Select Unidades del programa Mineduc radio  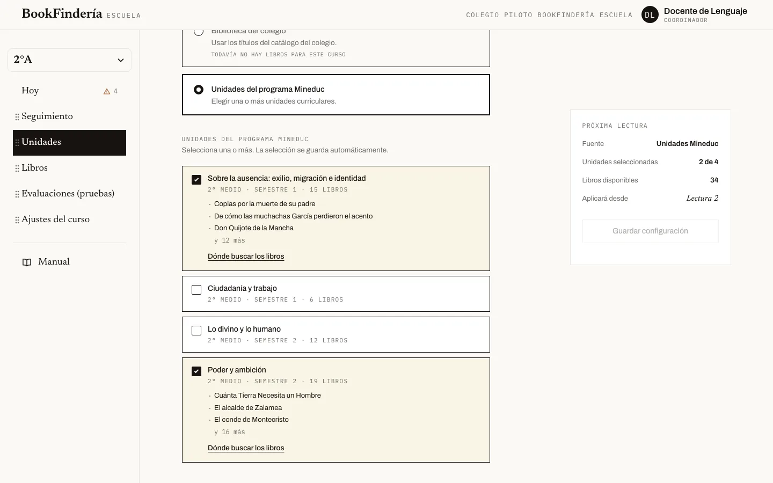(x=199, y=90)
